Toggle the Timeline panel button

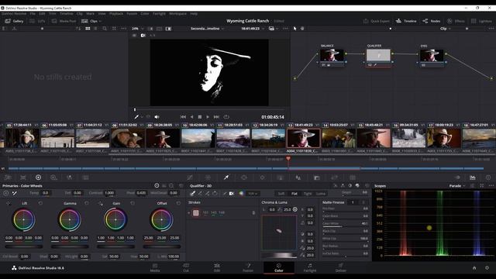[406, 21]
